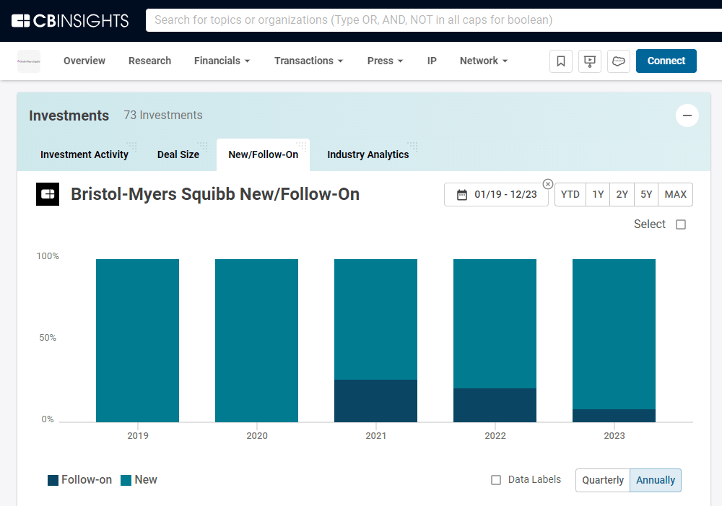Screen dimensions: 722x506
Task: Click the 2019 New bar
Action: pos(138,341)
